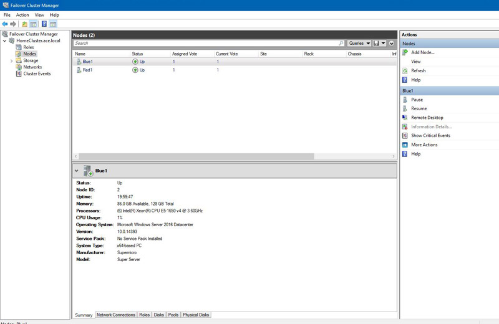499x324 pixels.
Task: Collapse the Blue1 actions section header
Action: click(x=449, y=91)
